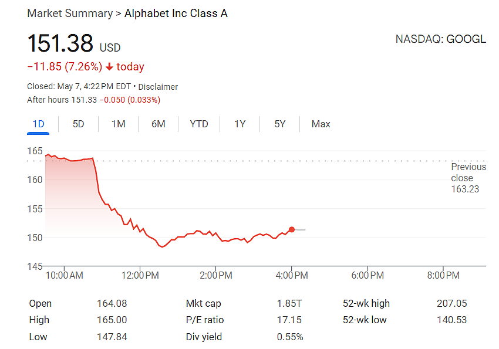Screen dimensions: 499x349
Task: Click the P/E ratio label
Action: tap(205, 320)
